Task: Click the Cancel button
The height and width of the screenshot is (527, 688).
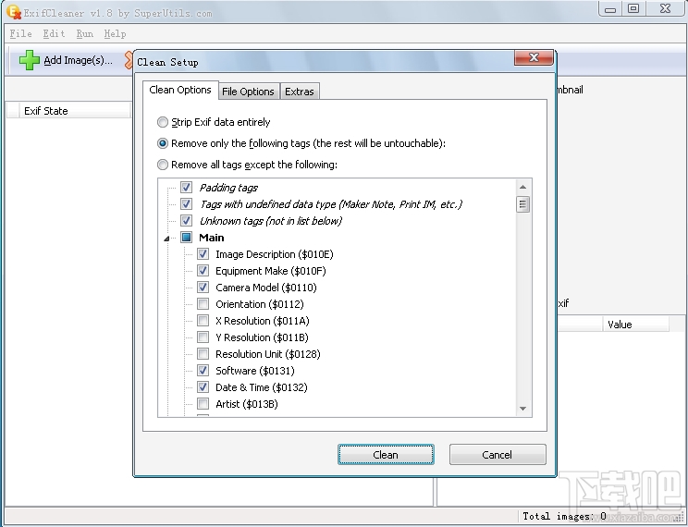Action: [x=498, y=455]
